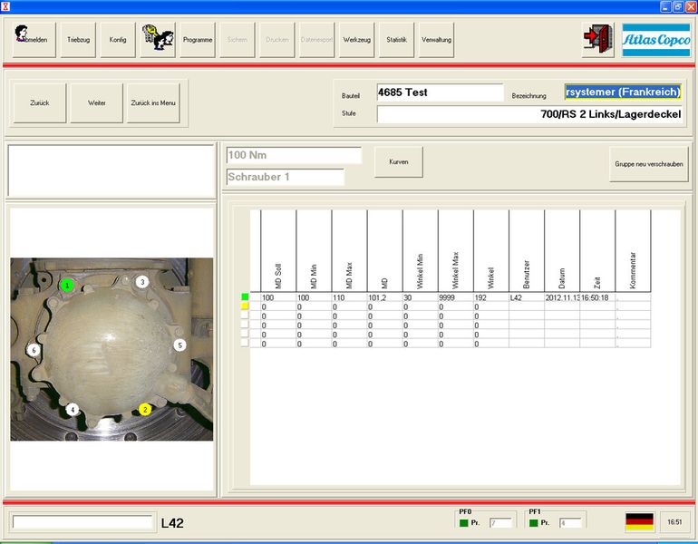Click the MD Max column header

tap(349, 251)
